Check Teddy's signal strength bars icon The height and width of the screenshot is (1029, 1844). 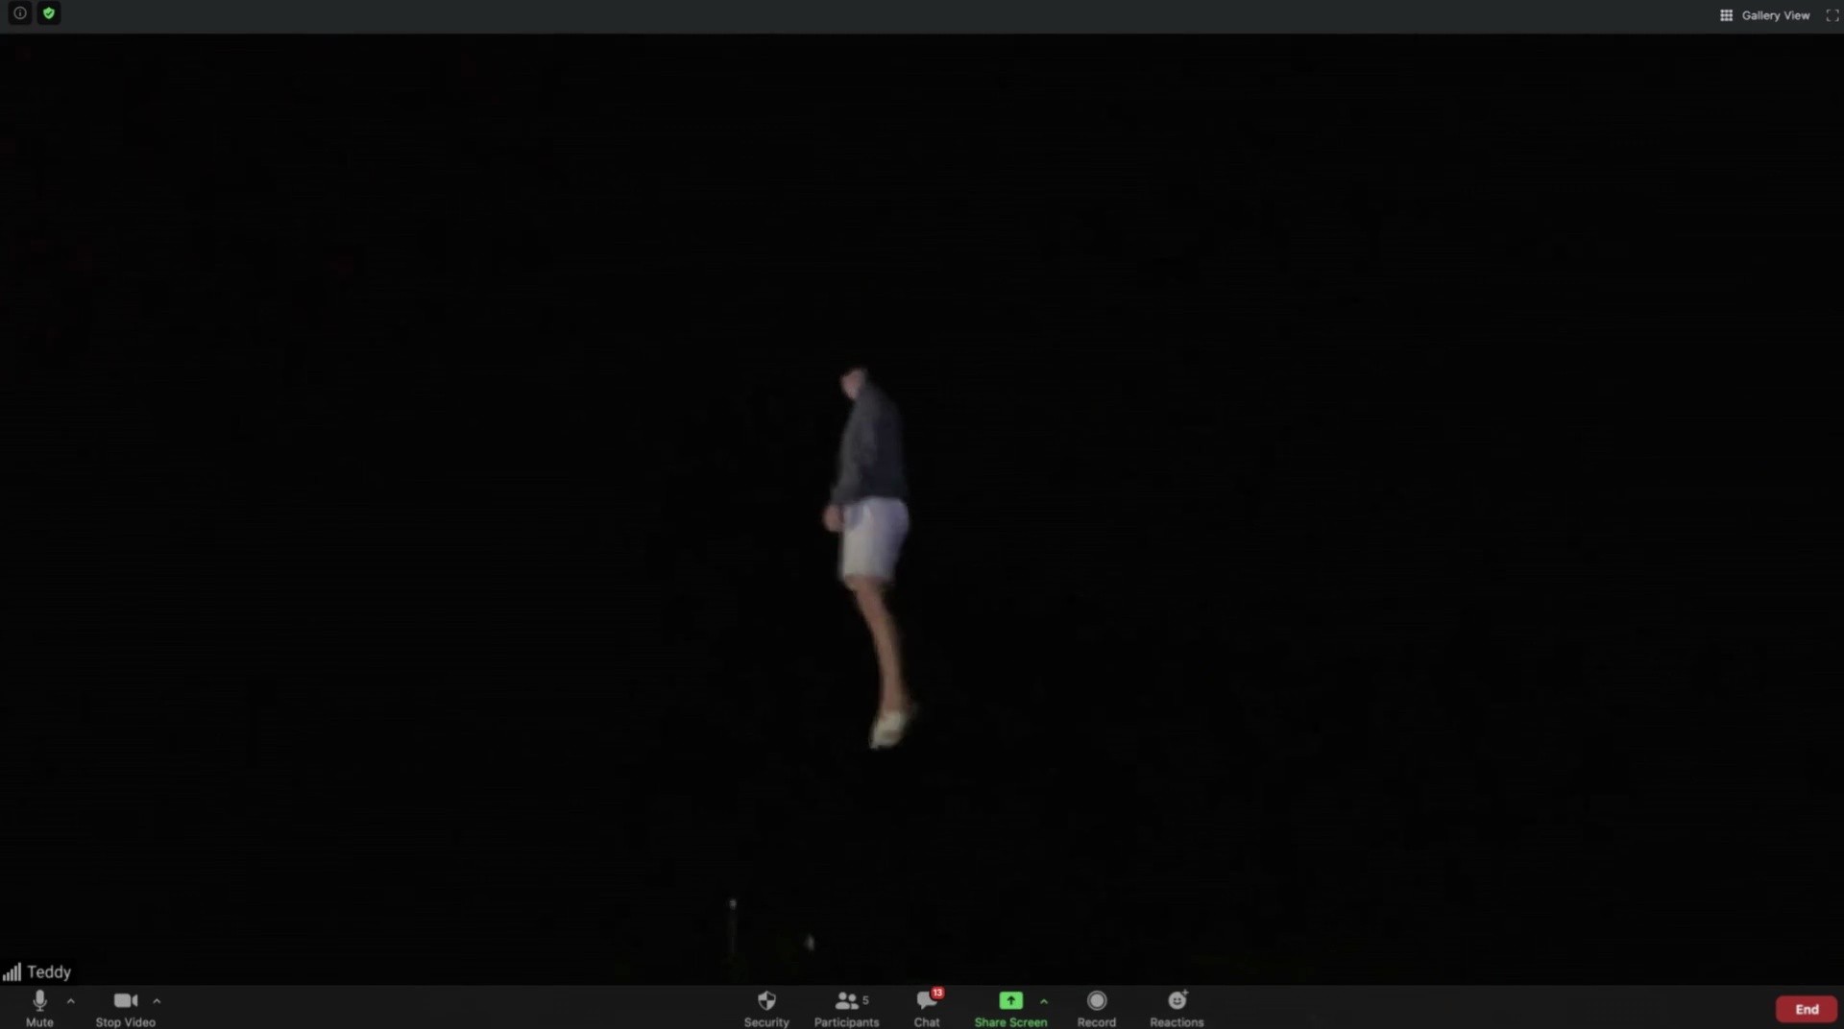pos(12,972)
